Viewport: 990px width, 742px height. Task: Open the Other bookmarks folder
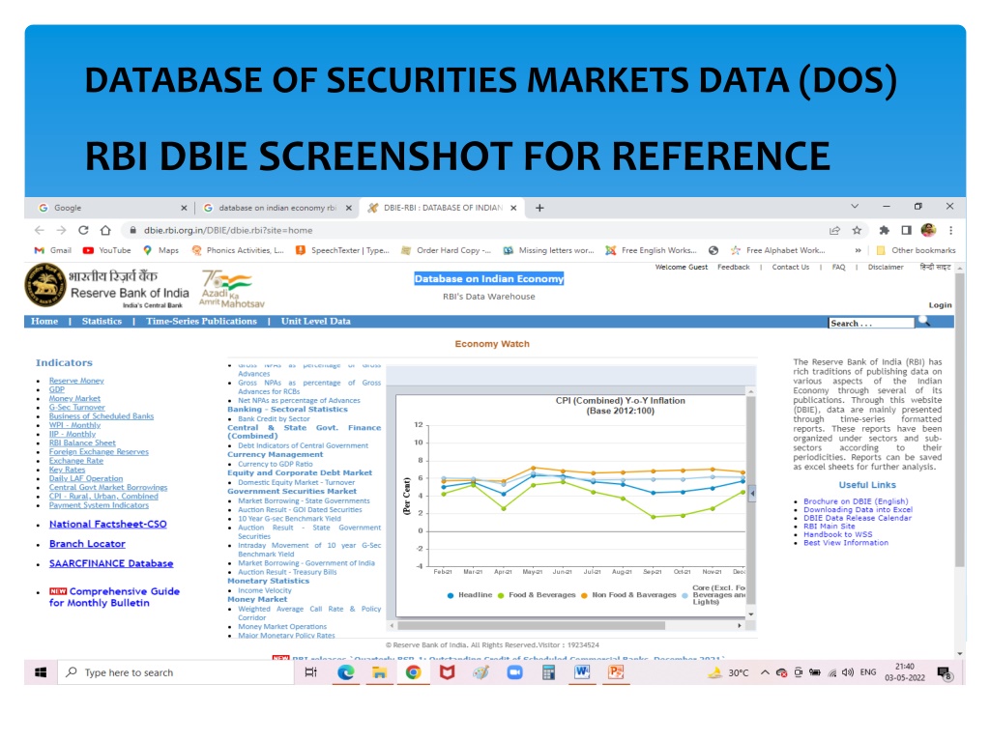pos(916,250)
